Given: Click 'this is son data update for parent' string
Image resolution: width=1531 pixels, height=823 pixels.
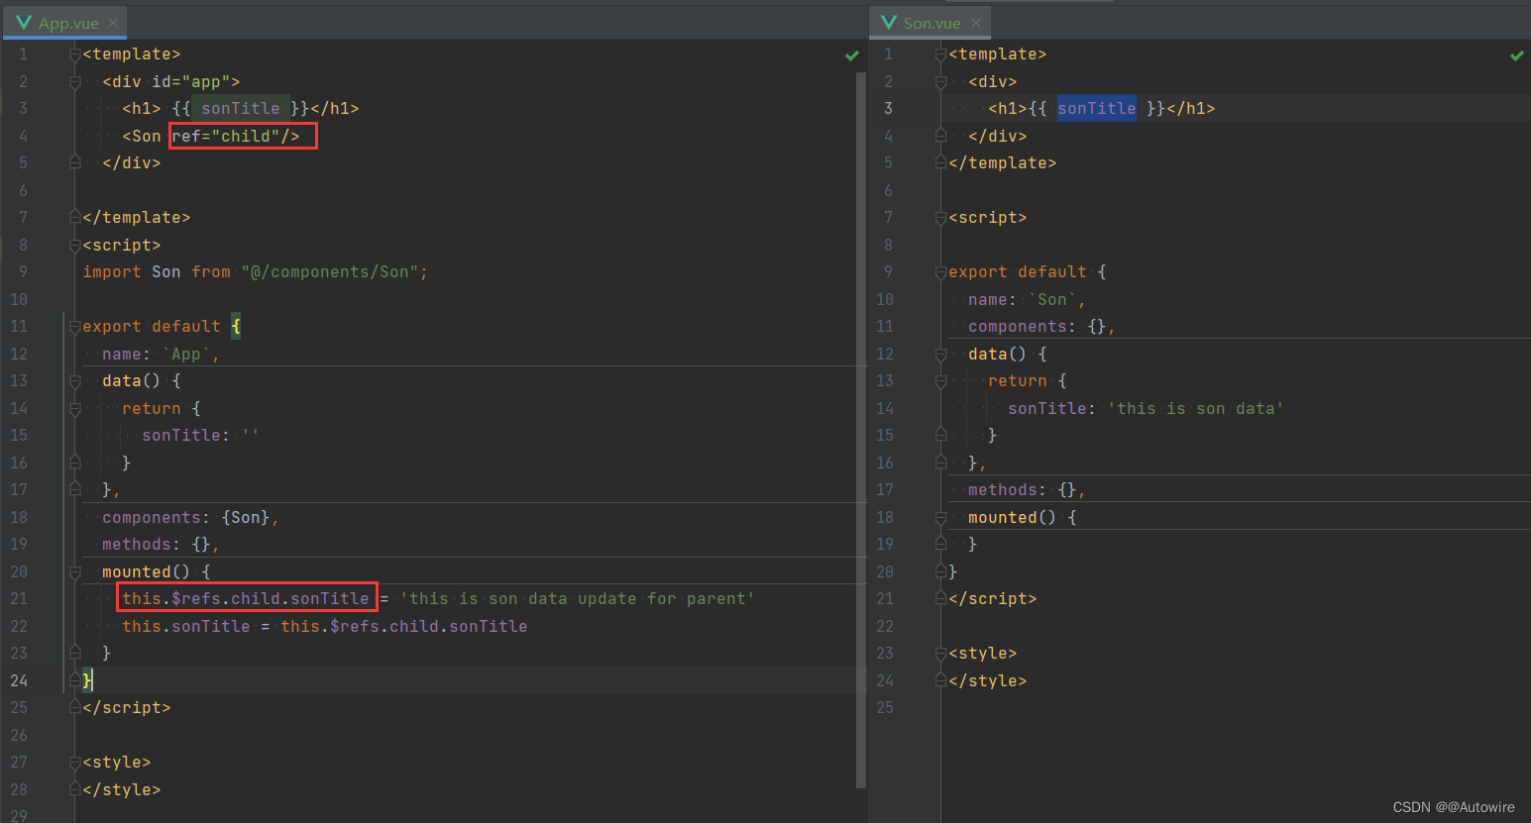Looking at the screenshot, I should coord(577,599).
